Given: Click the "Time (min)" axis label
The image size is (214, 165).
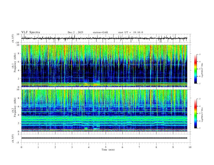Looking at the screenshot, I should click(x=108, y=150).
